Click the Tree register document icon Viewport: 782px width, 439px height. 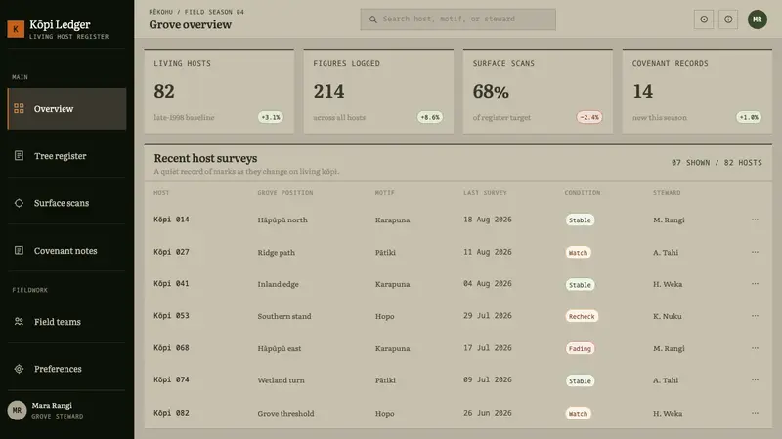[x=19, y=156]
